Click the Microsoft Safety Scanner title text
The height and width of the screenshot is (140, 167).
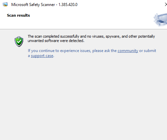click(x=33, y=5)
